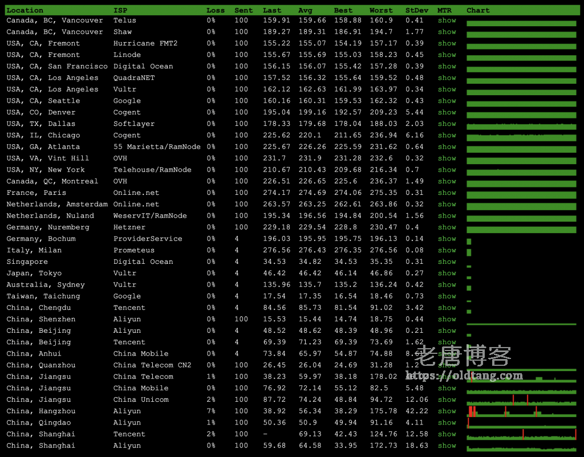Click latency chart for Chicago Cogent row
The height and width of the screenshot is (457, 584).
[x=521, y=137]
